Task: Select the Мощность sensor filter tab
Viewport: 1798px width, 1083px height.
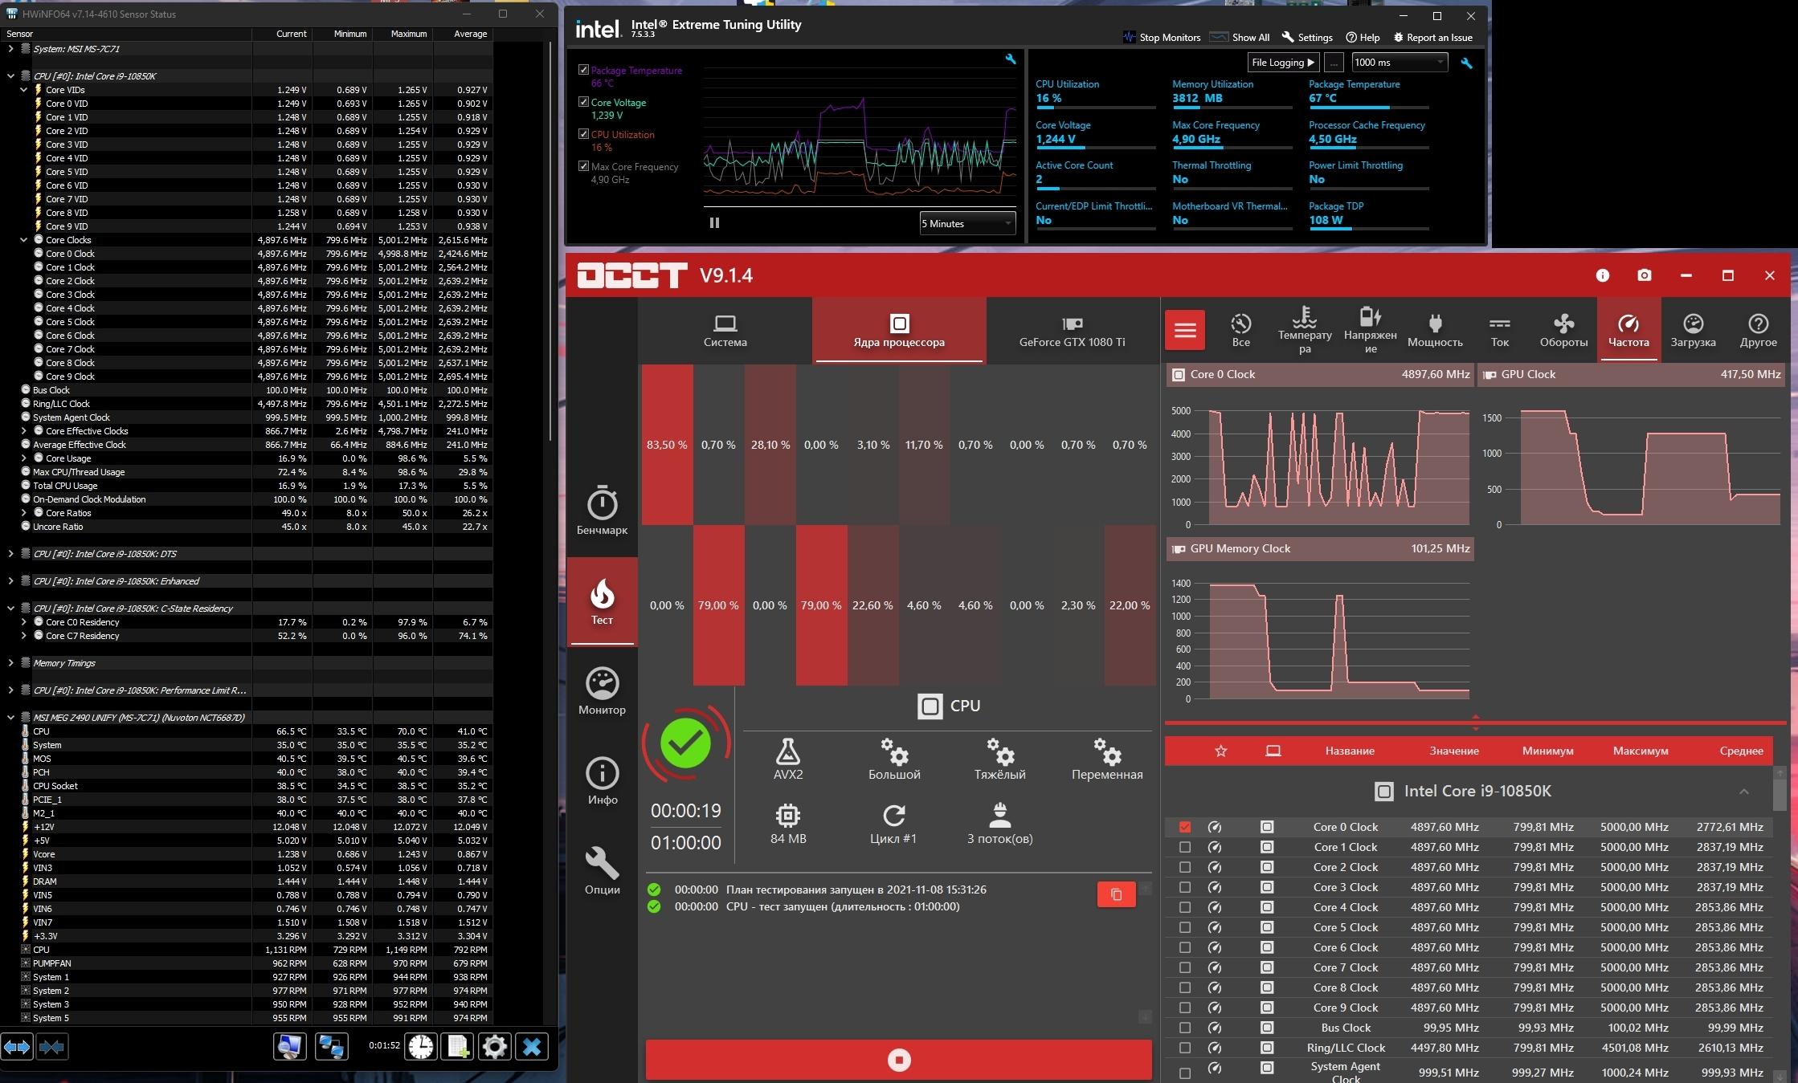Action: point(1435,330)
